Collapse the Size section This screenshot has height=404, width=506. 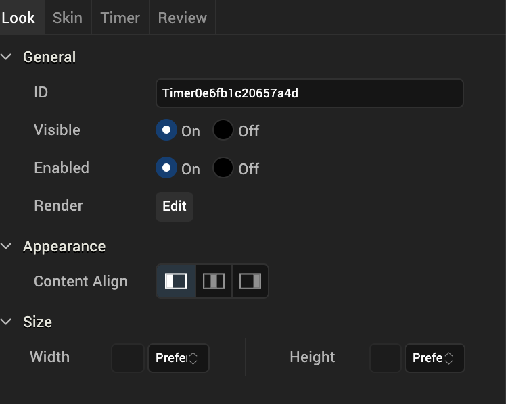[7, 322]
